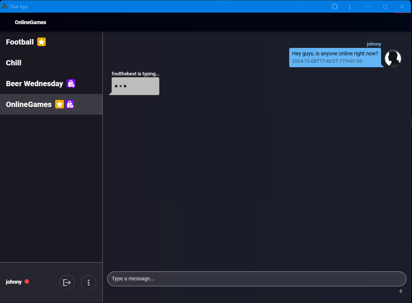Click the Type a message input field
This screenshot has height=303, width=412.
coord(257,278)
